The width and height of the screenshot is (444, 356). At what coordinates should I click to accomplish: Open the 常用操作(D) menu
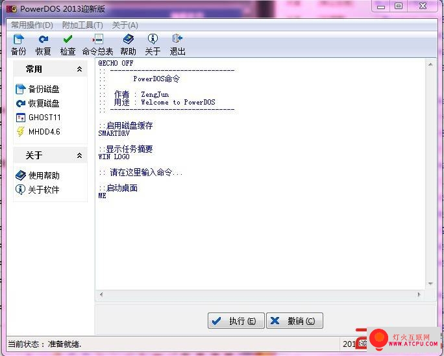click(x=32, y=25)
